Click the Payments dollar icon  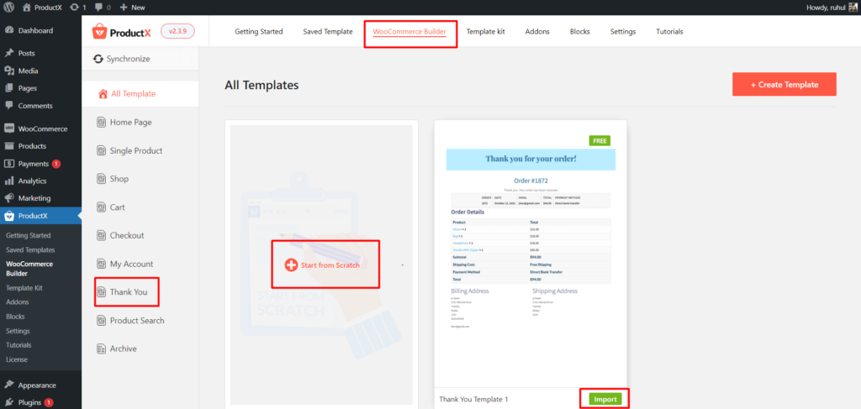9,164
